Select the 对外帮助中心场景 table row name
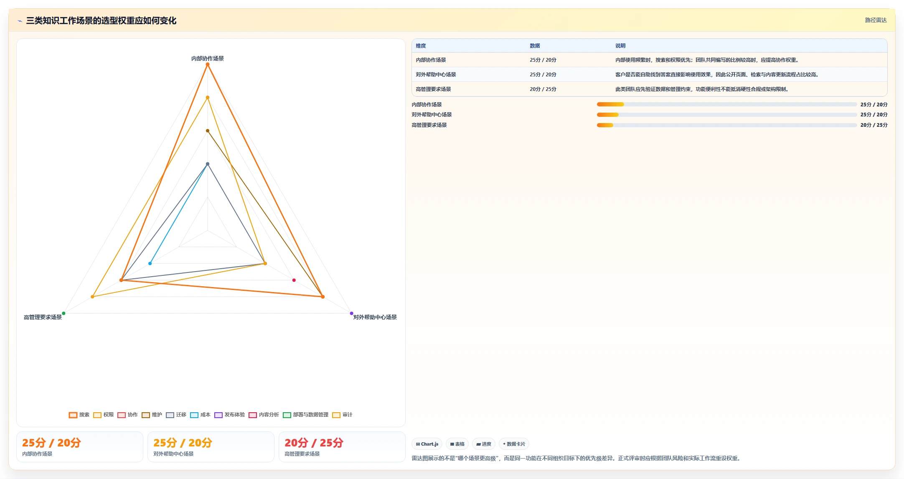 click(x=436, y=75)
